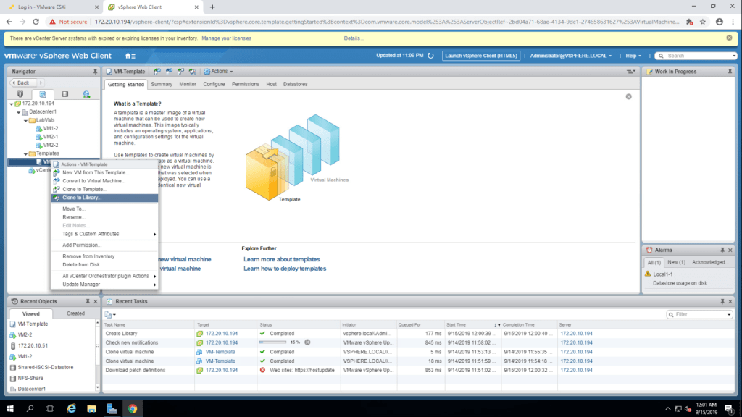Pin the Navigator panel

(95, 72)
